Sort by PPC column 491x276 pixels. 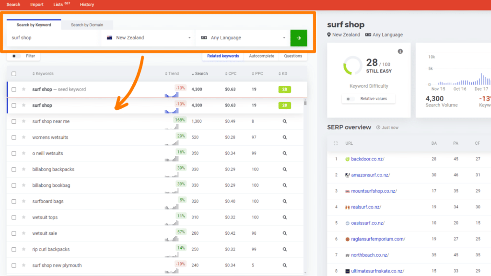(x=257, y=73)
